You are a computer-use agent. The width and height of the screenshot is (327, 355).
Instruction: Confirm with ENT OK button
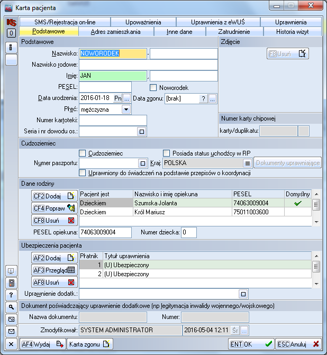(251, 344)
